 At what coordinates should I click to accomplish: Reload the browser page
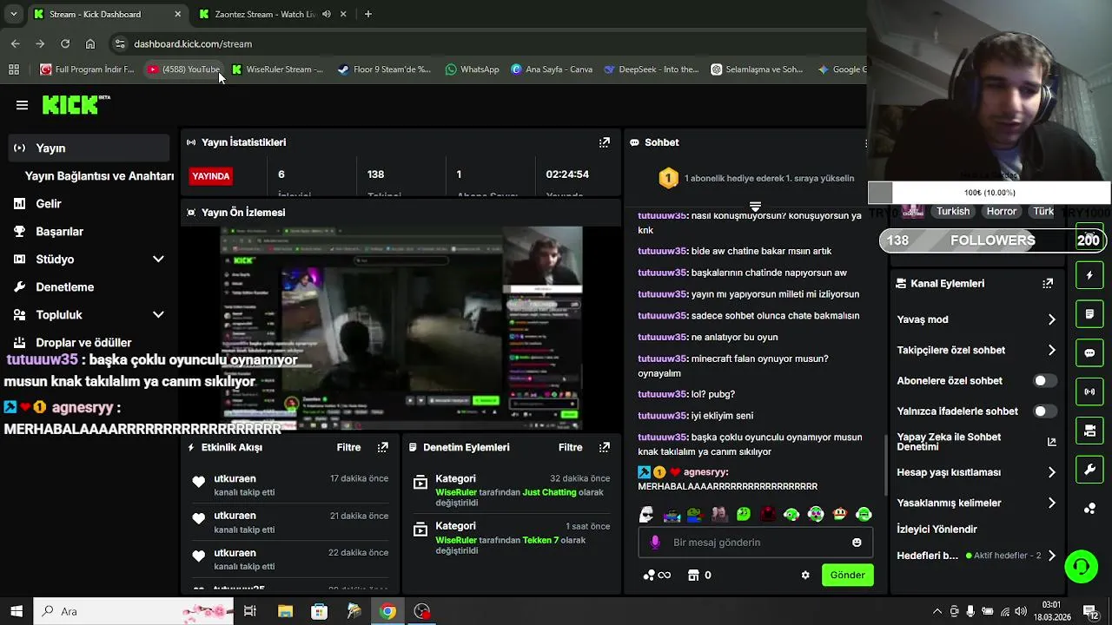[x=65, y=43]
